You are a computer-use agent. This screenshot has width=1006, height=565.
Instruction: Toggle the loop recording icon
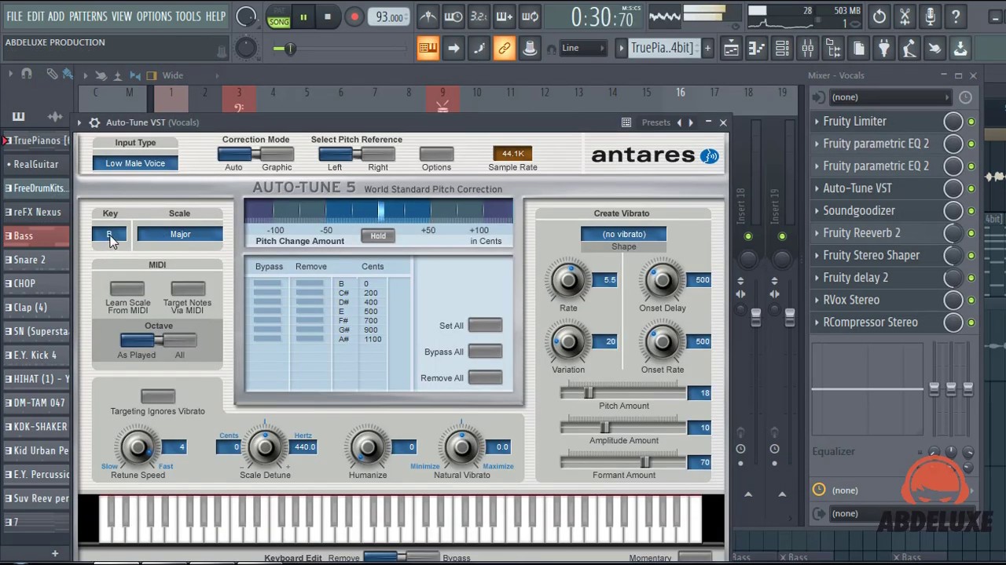pyautogui.click(x=530, y=16)
